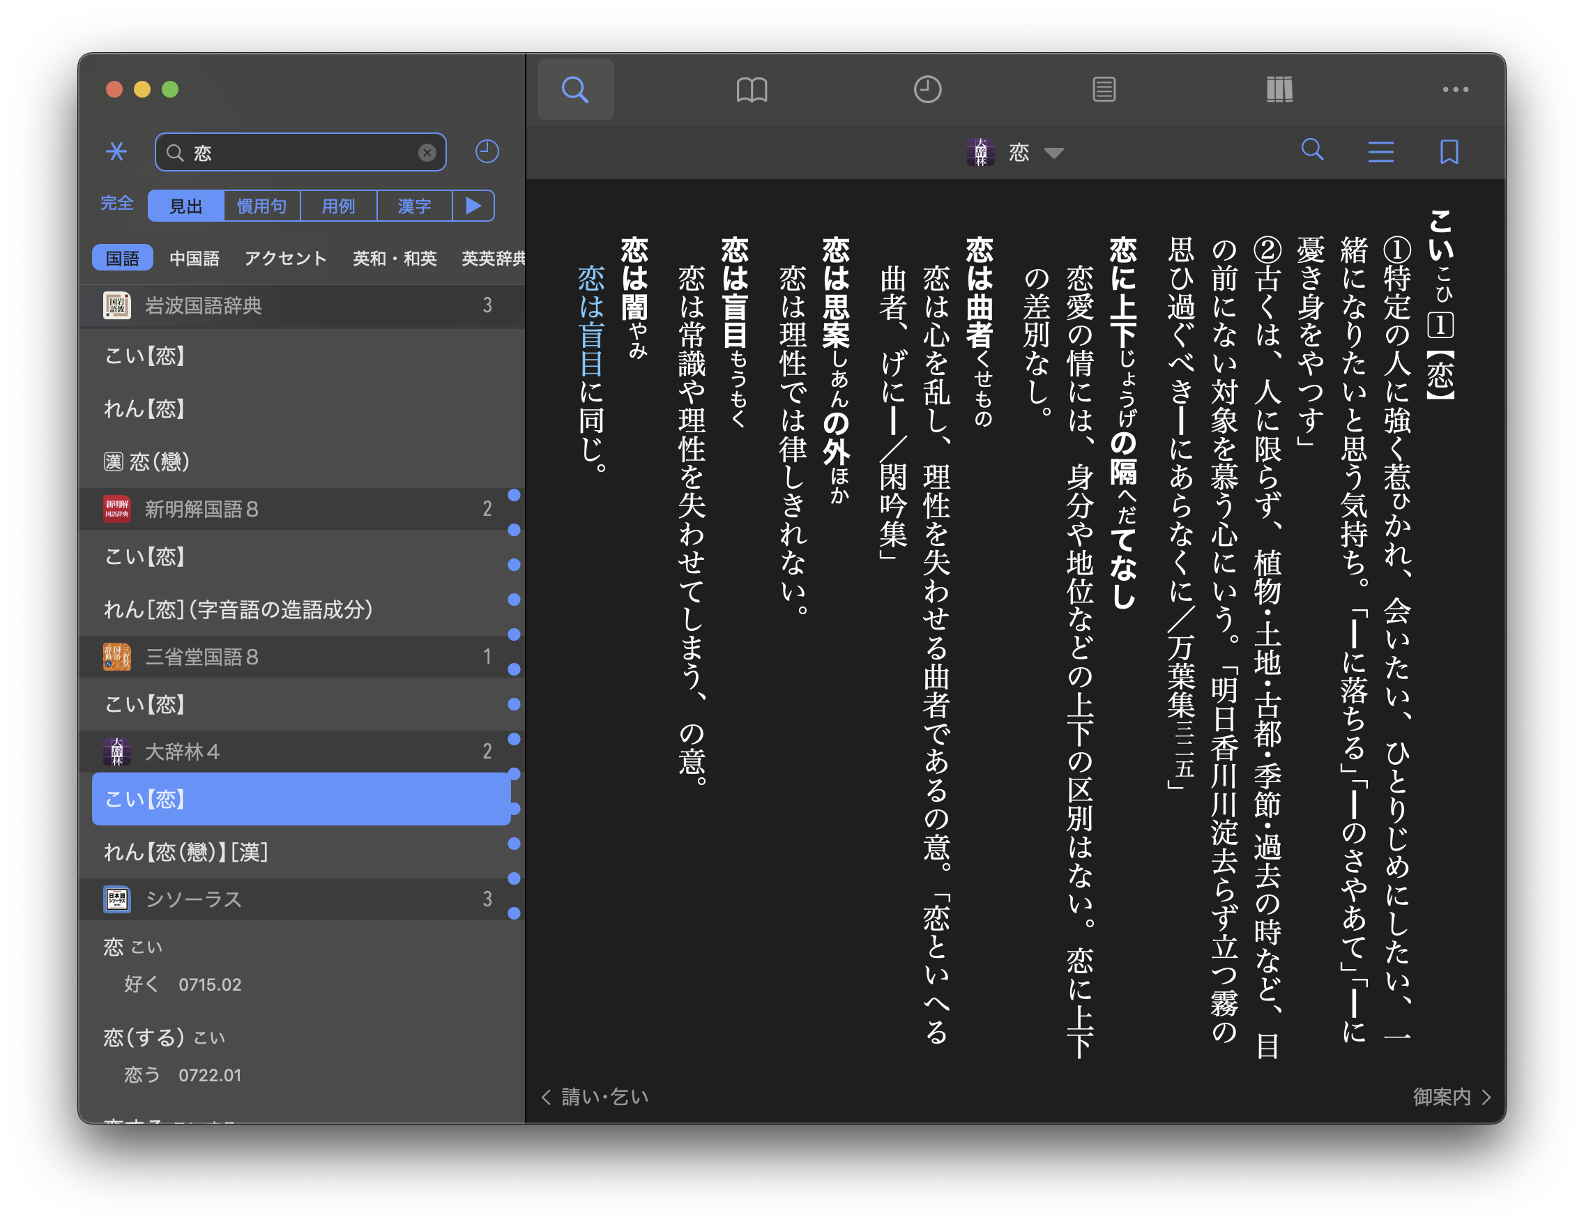
Task: Click the in-page search magnifier icon
Action: (1312, 150)
